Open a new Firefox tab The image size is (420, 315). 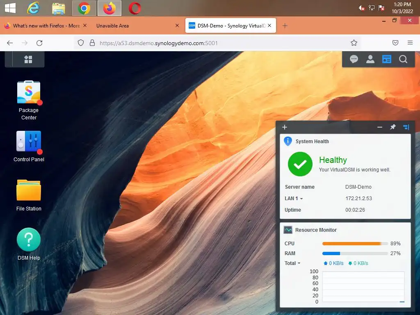285,26
